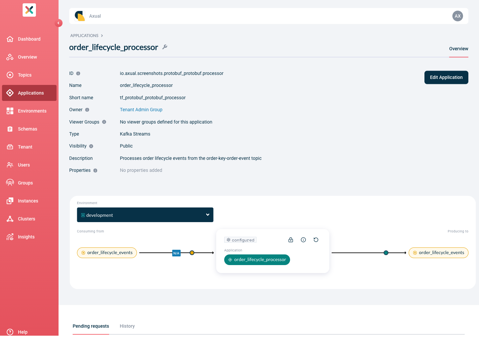
Task: Open the Clusters icon in sidebar
Action: pos(10,219)
